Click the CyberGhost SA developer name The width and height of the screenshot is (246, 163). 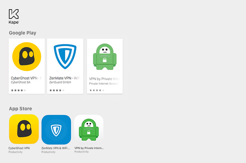21,82
